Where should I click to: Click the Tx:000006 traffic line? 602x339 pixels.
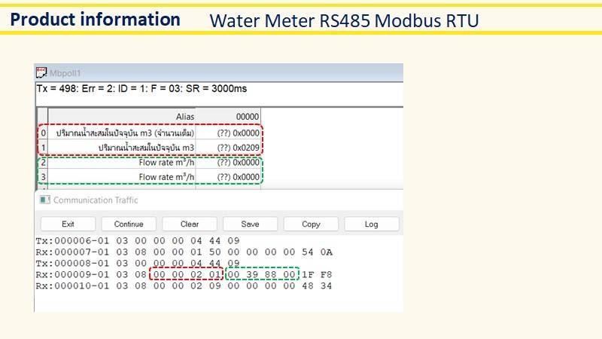(x=138, y=241)
